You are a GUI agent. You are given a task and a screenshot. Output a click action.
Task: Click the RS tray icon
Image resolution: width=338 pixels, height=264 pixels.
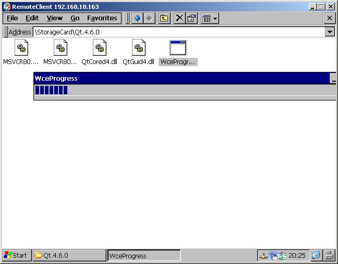tap(282, 256)
